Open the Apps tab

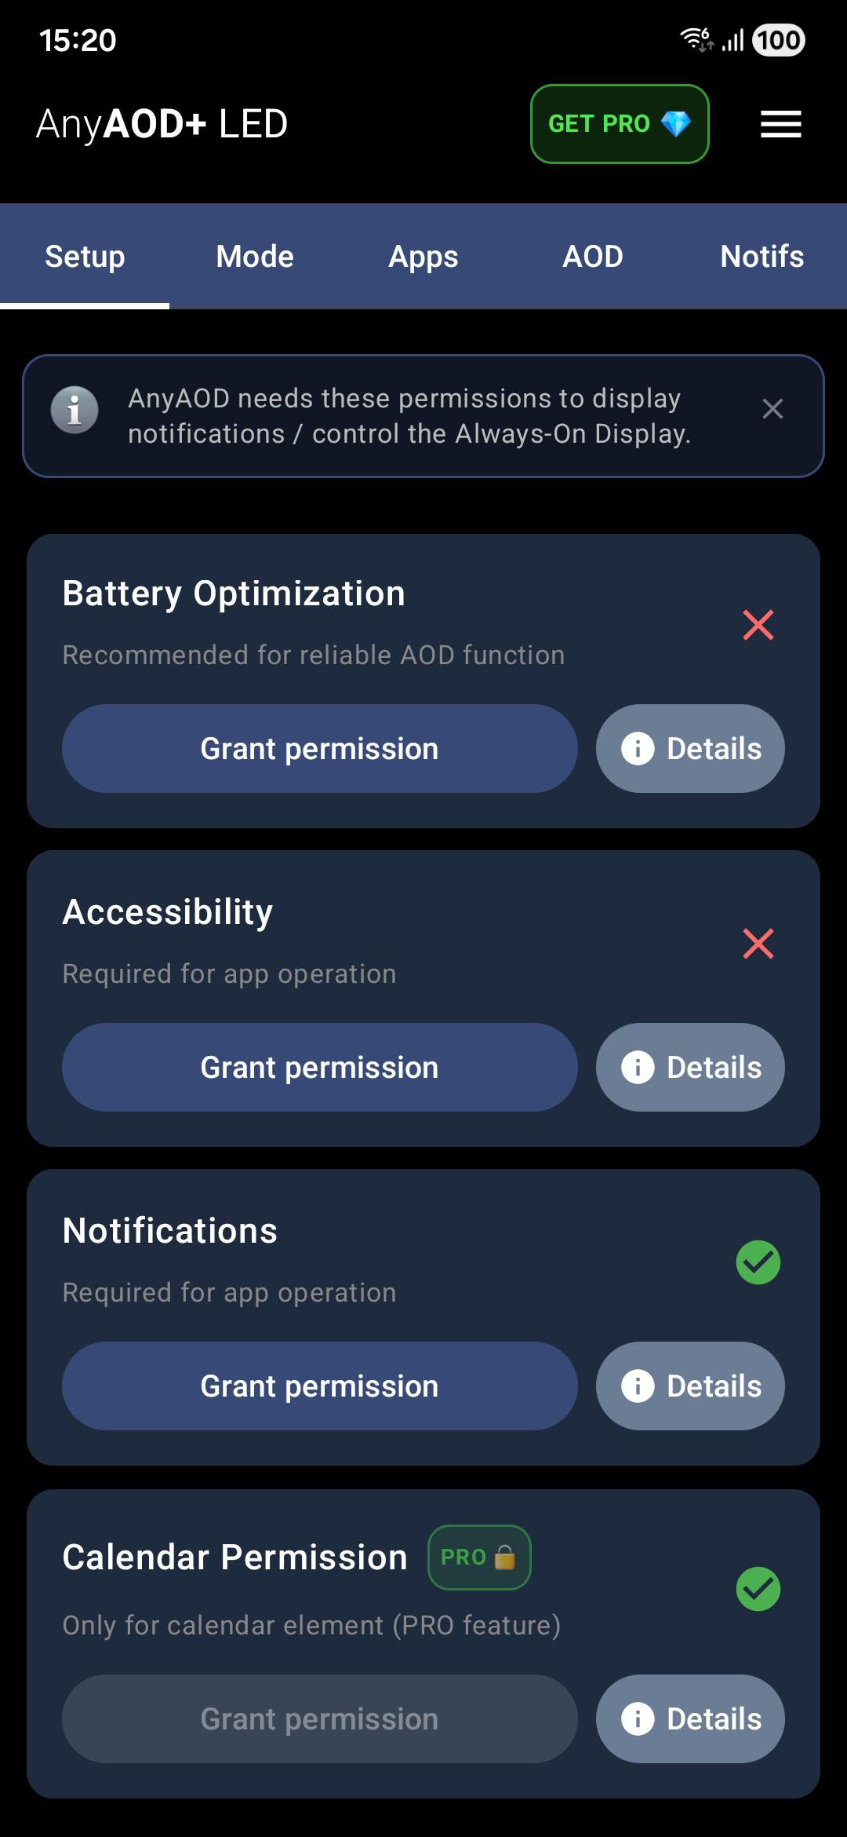(423, 257)
